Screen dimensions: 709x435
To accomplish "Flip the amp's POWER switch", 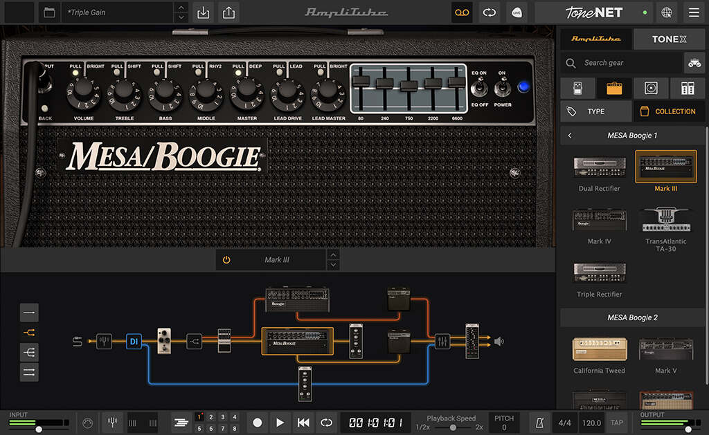I will coord(501,86).
